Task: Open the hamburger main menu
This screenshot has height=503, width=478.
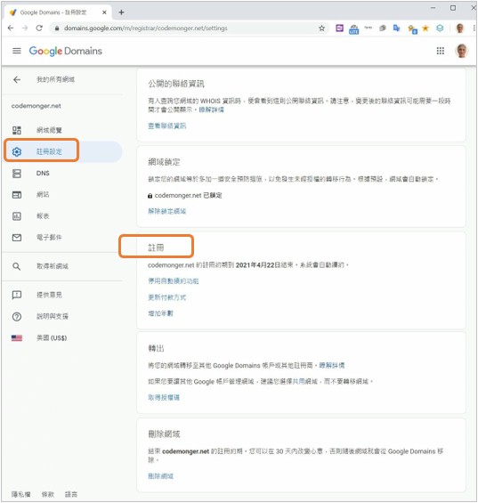Action: coord(17,51)
